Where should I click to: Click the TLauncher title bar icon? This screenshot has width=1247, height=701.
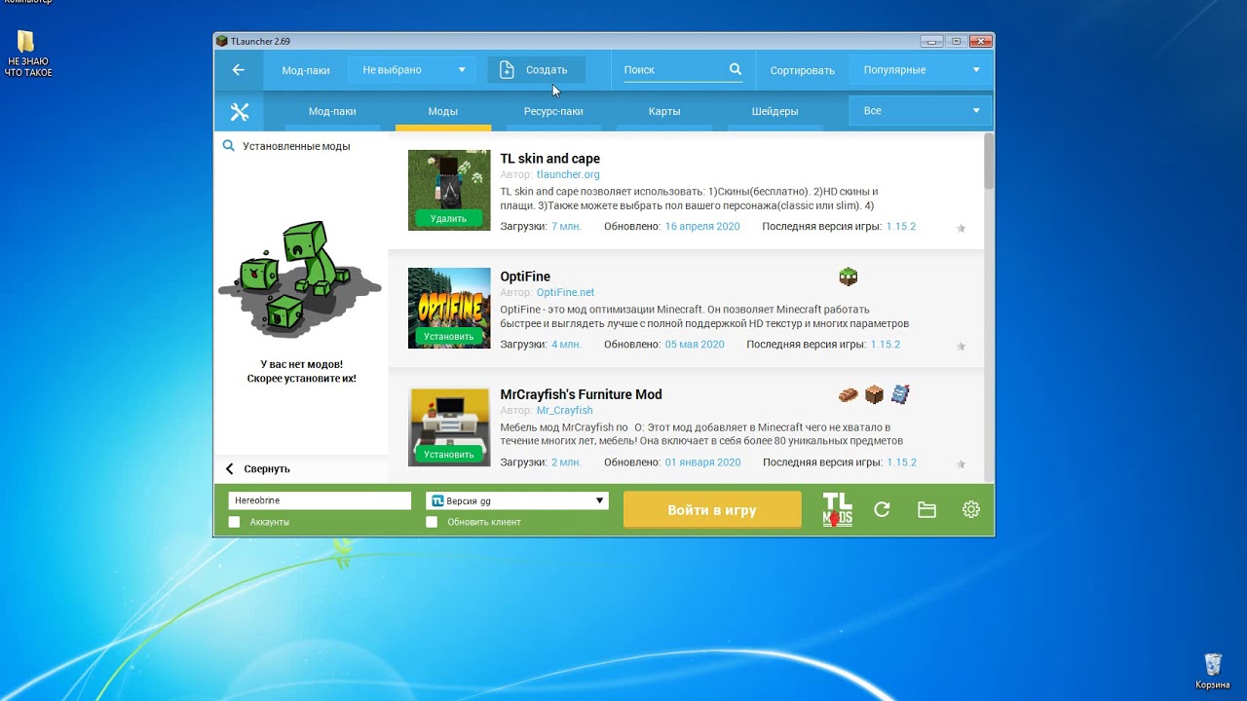(222, 41)
